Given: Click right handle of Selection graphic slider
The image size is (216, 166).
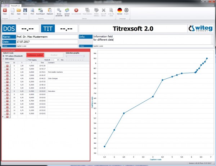Looking at the screenshot, I should (x=84, y=56).
